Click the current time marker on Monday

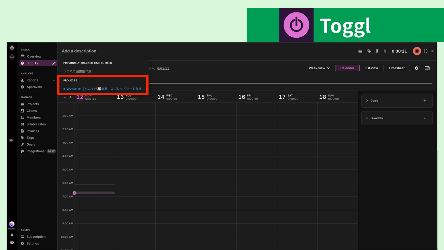coord(74,193)
